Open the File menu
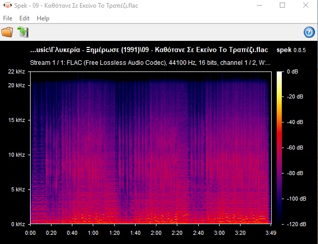 point(8,18)
